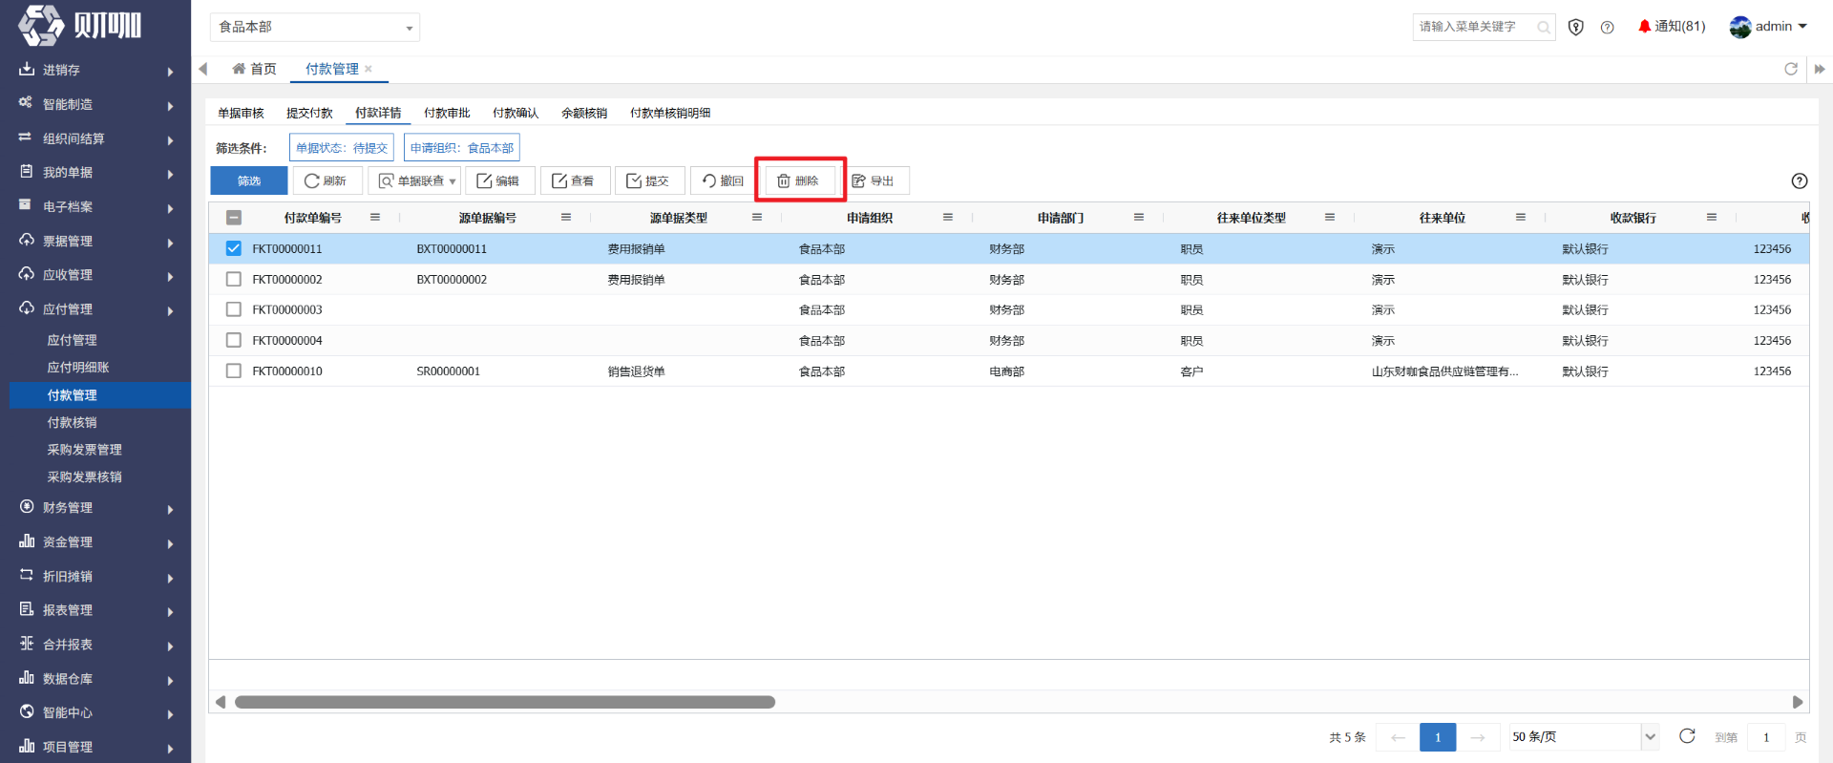The height and width of the screenshot is (763, 1833).
Task: Click the 导出 button
Action: pyautogui.click(x=875, y=180)
